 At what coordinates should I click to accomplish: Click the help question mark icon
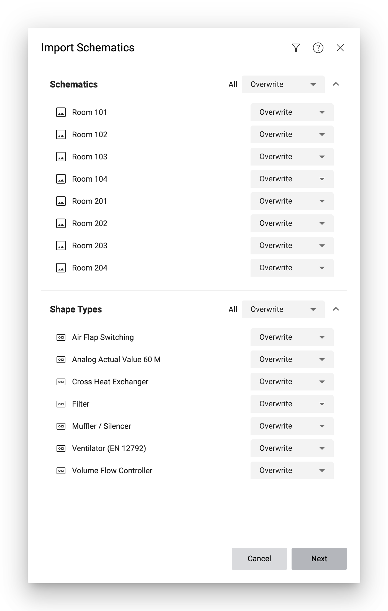click(318, 48)
